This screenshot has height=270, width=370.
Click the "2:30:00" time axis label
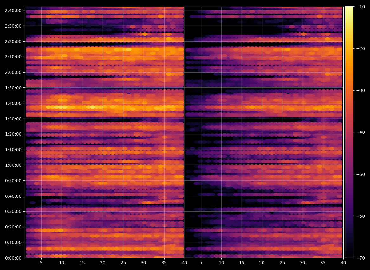click(x=13, y=26)
